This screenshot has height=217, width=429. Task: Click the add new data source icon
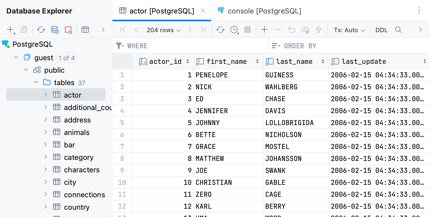[x=10, y=30]
